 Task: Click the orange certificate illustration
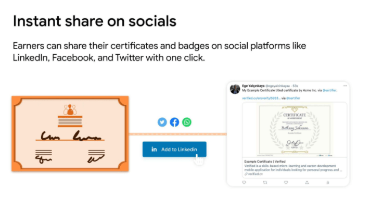click(x=70, y=133)
